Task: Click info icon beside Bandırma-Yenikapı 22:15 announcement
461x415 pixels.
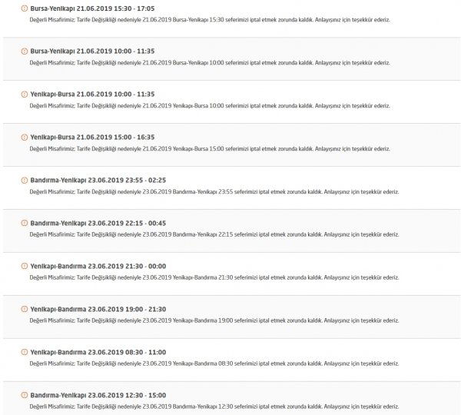Action: (x=25, y=223)
